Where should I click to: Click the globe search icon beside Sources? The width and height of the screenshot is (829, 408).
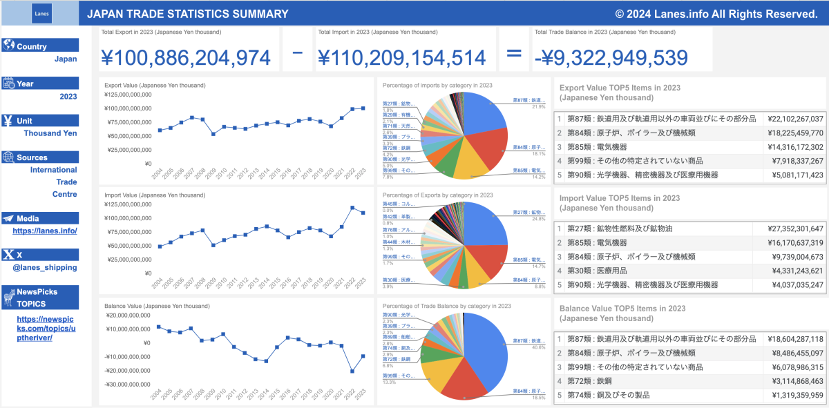(9, 157)
